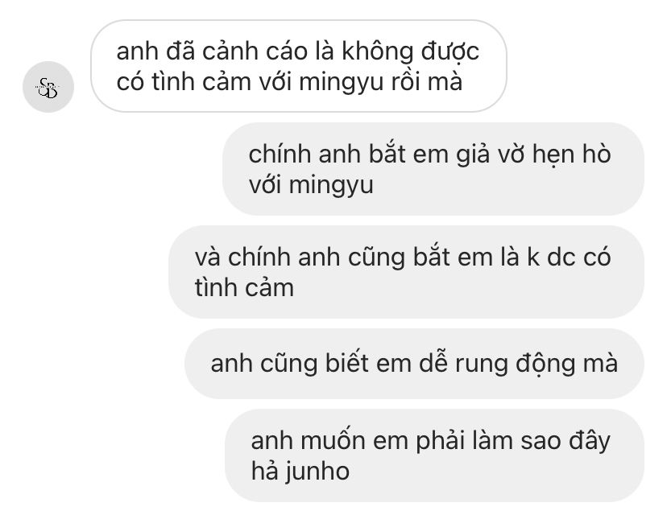Select the sent message 'chính anh bắt em giả vờ'
667x511 pixels.
433,169
